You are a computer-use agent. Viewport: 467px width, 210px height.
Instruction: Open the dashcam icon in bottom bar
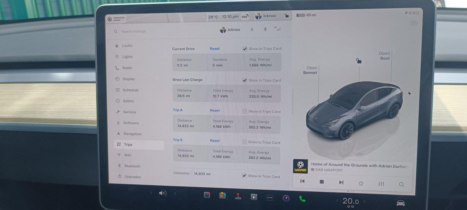207,195
